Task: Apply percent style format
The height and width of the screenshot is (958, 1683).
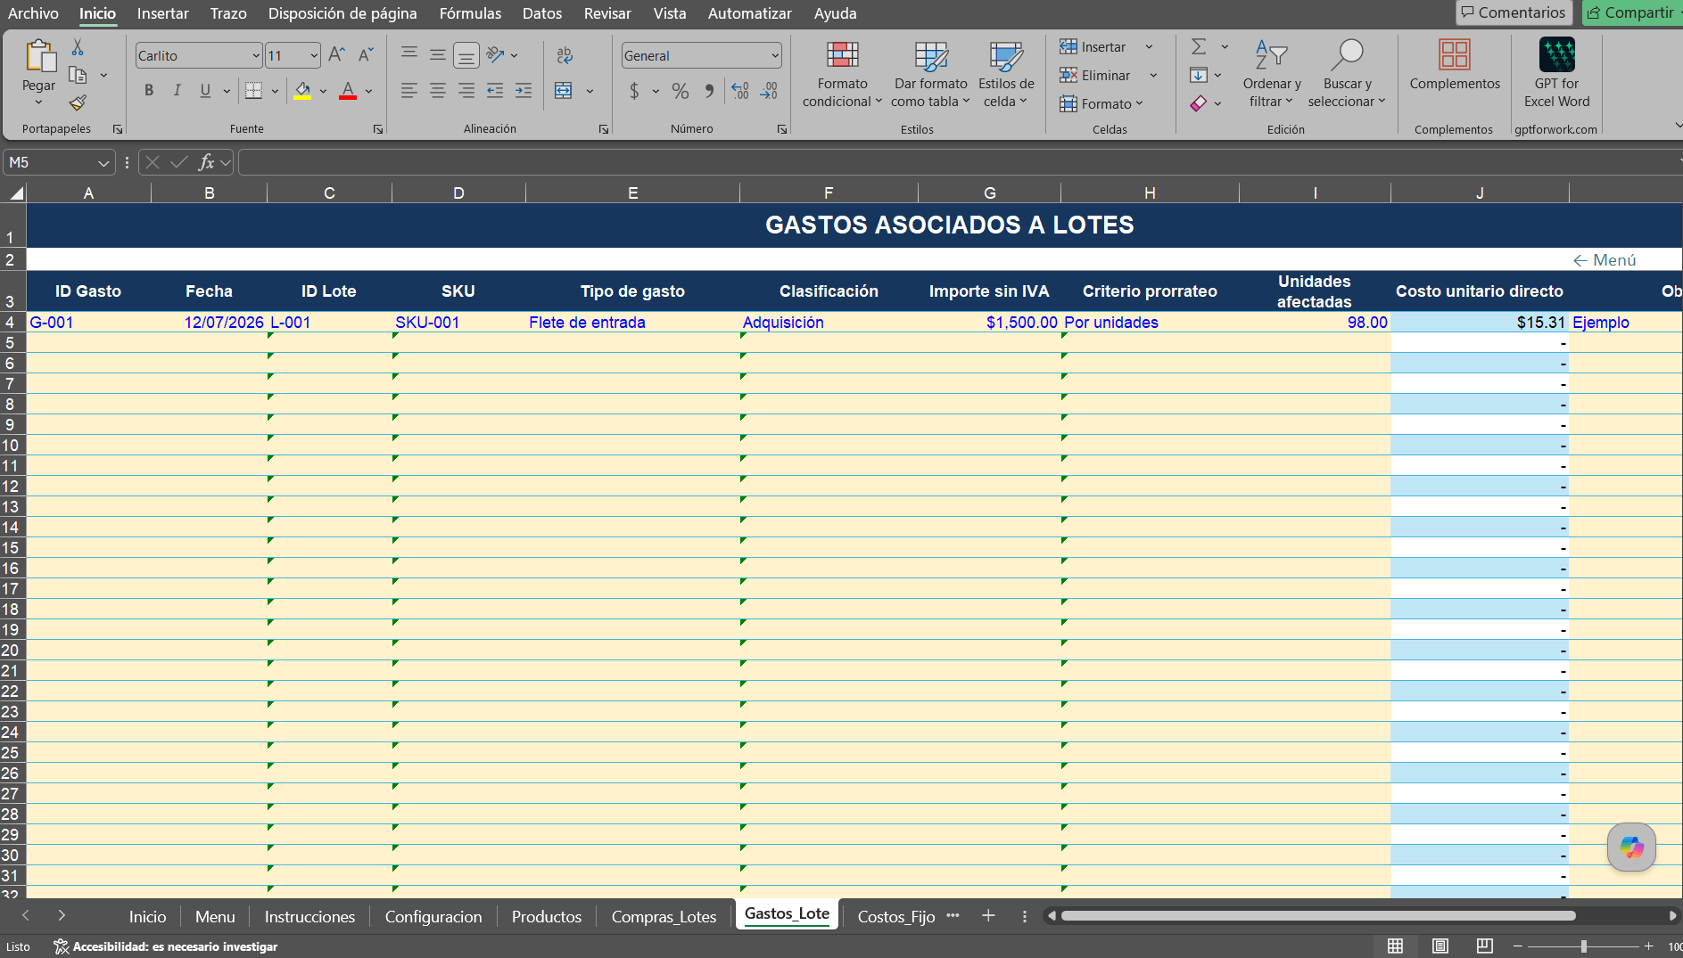Action: pyautogui.click(x=681, y=90)
